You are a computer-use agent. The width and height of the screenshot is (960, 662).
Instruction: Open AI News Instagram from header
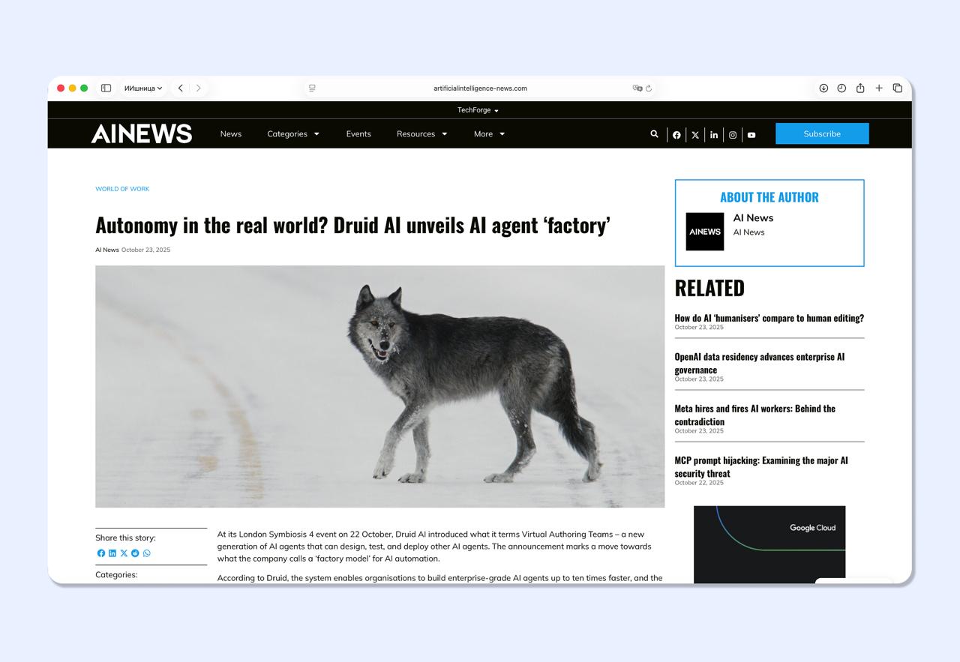733,135
